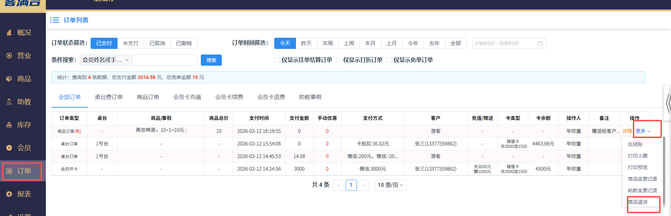The image size is (671, 216).
Task: Check the 仅显示免单订单 option
Action: coord(389,60)
